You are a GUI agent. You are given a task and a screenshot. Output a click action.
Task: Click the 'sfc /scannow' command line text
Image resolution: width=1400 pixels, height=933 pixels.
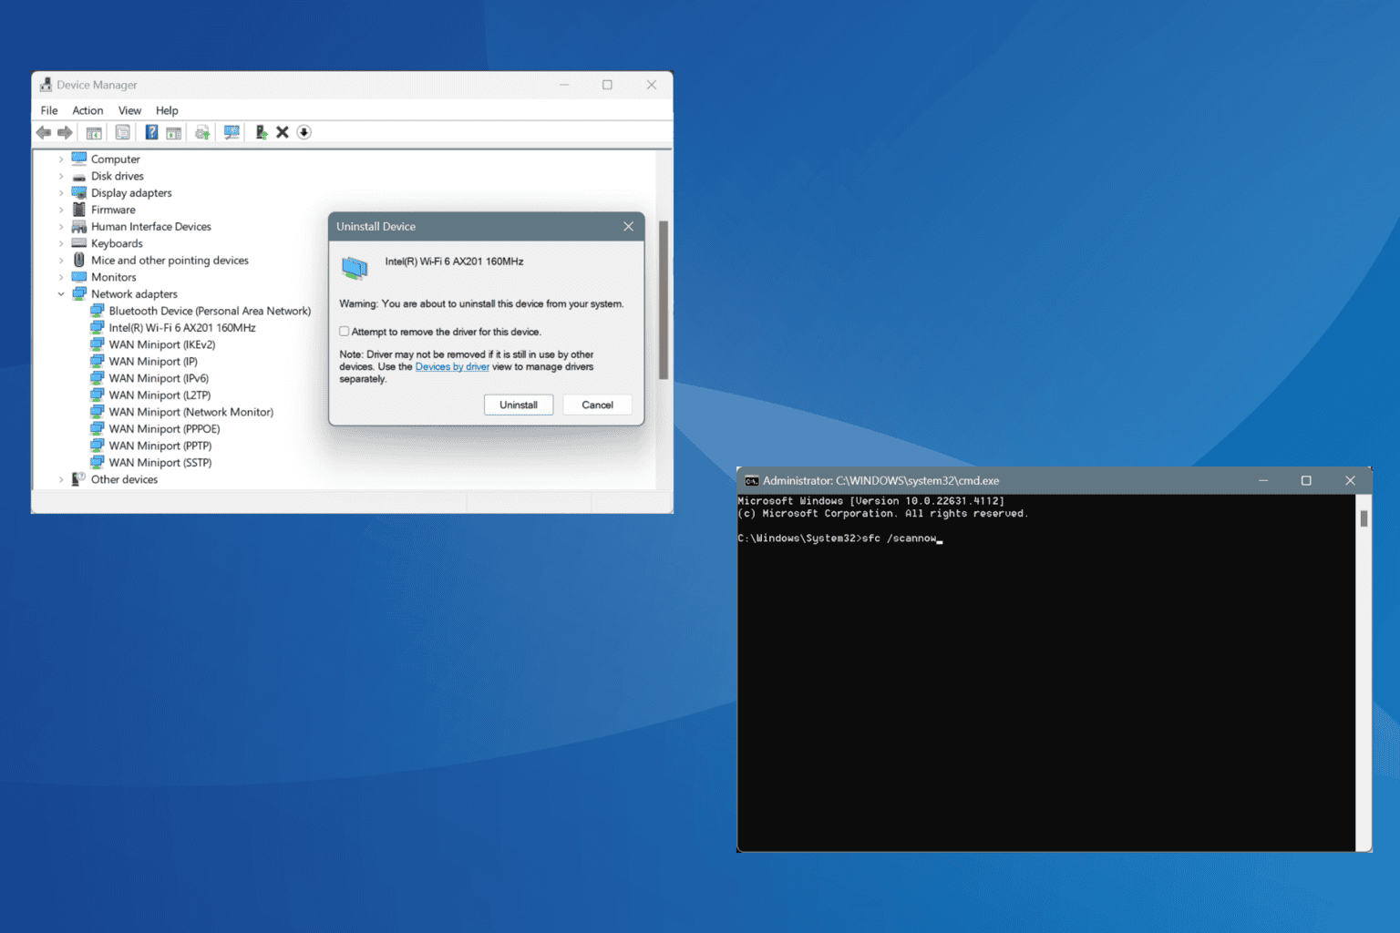899,538
